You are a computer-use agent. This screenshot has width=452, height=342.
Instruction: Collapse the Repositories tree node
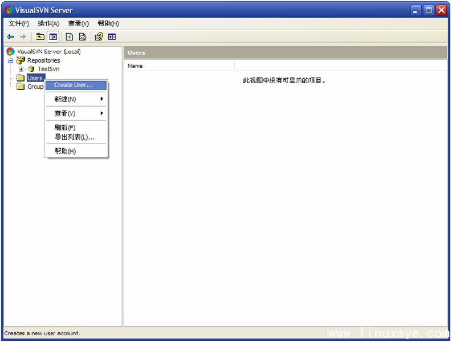11,60
